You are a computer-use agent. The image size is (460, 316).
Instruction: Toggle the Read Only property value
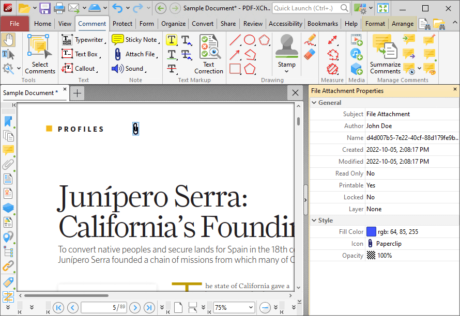point(412,173)
